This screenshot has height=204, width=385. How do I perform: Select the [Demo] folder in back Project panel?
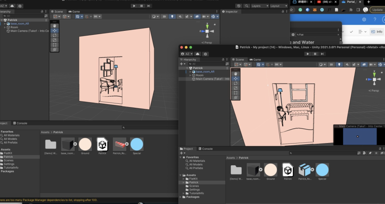[x=51, y=146]
